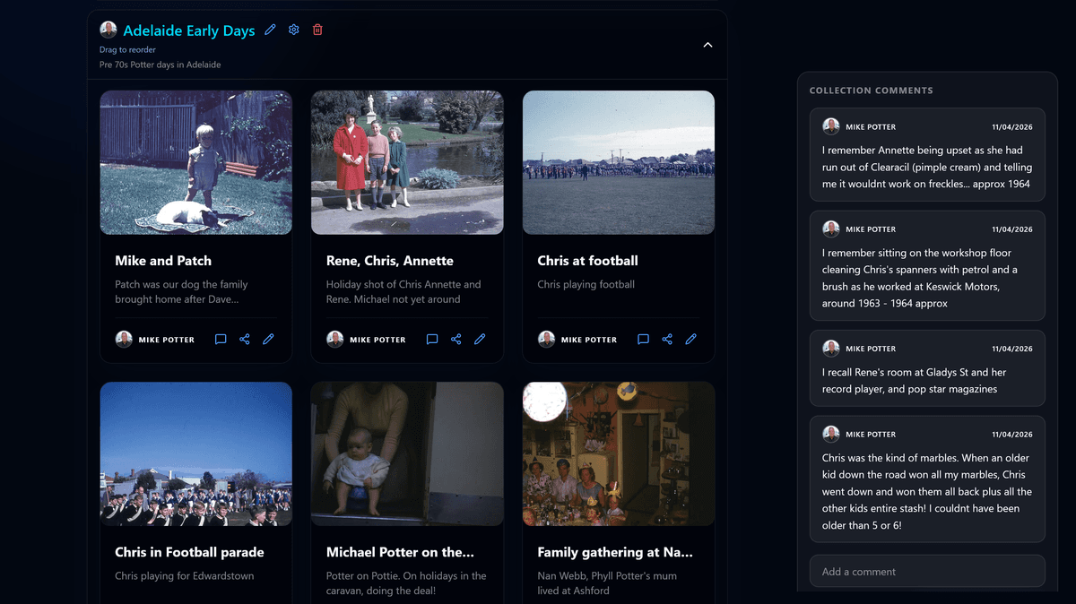
Task: Edit the Chris at football card
Action: point(690,340)
